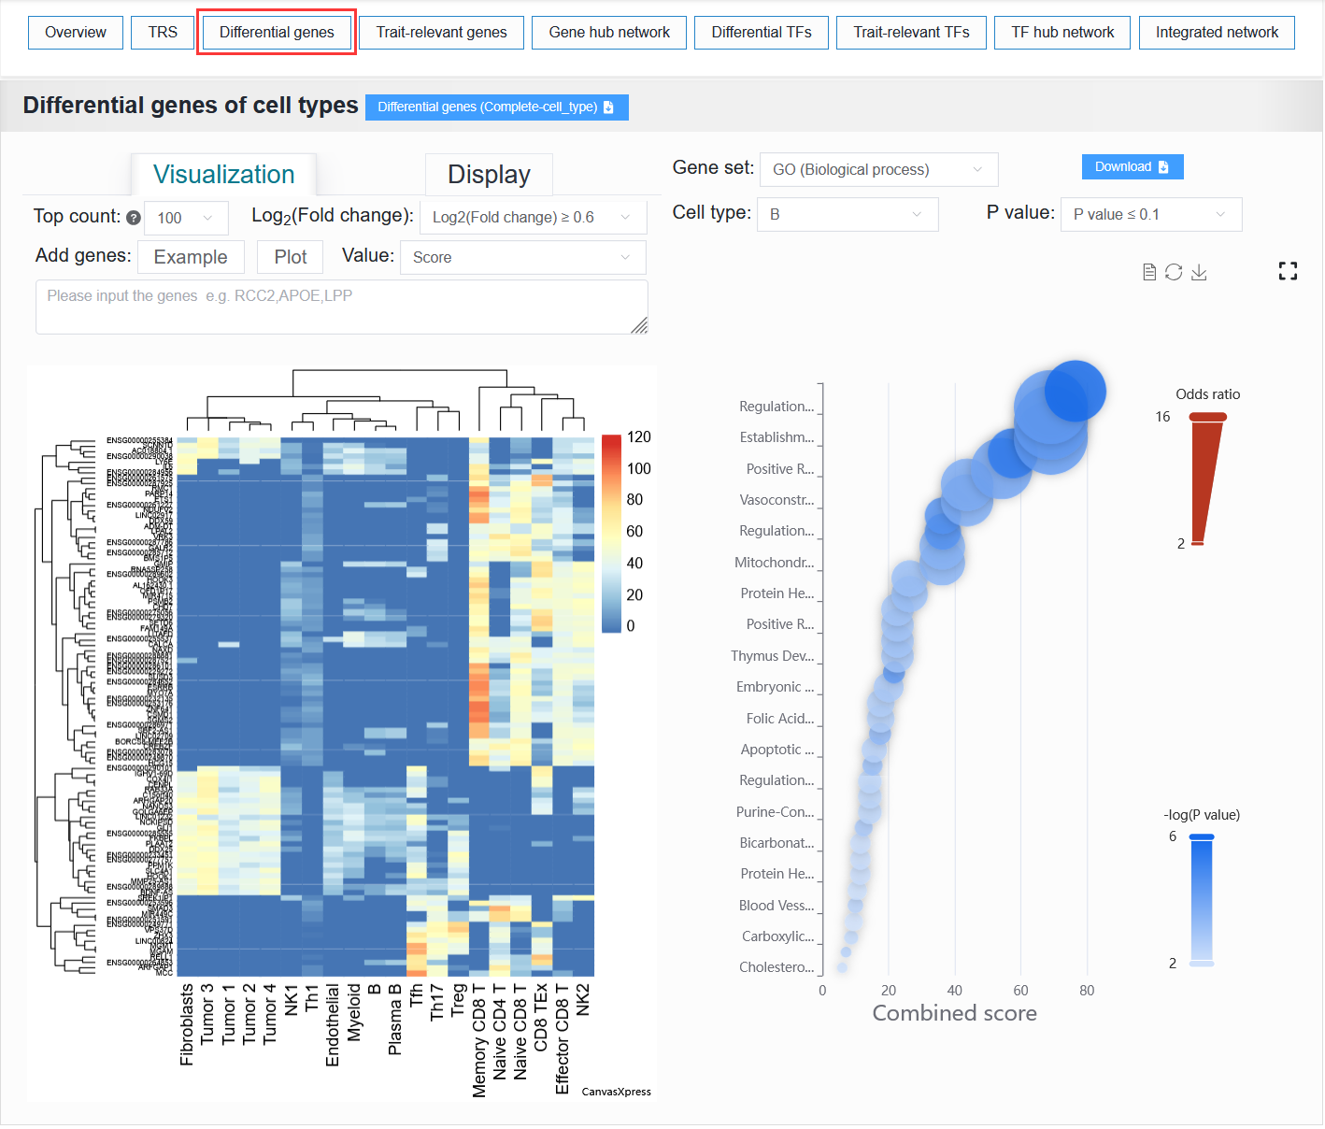Click the Memory CD8 T column label
Image resolution: width=1325 pixels, height=1129 pixels.
pos(478,1041)
